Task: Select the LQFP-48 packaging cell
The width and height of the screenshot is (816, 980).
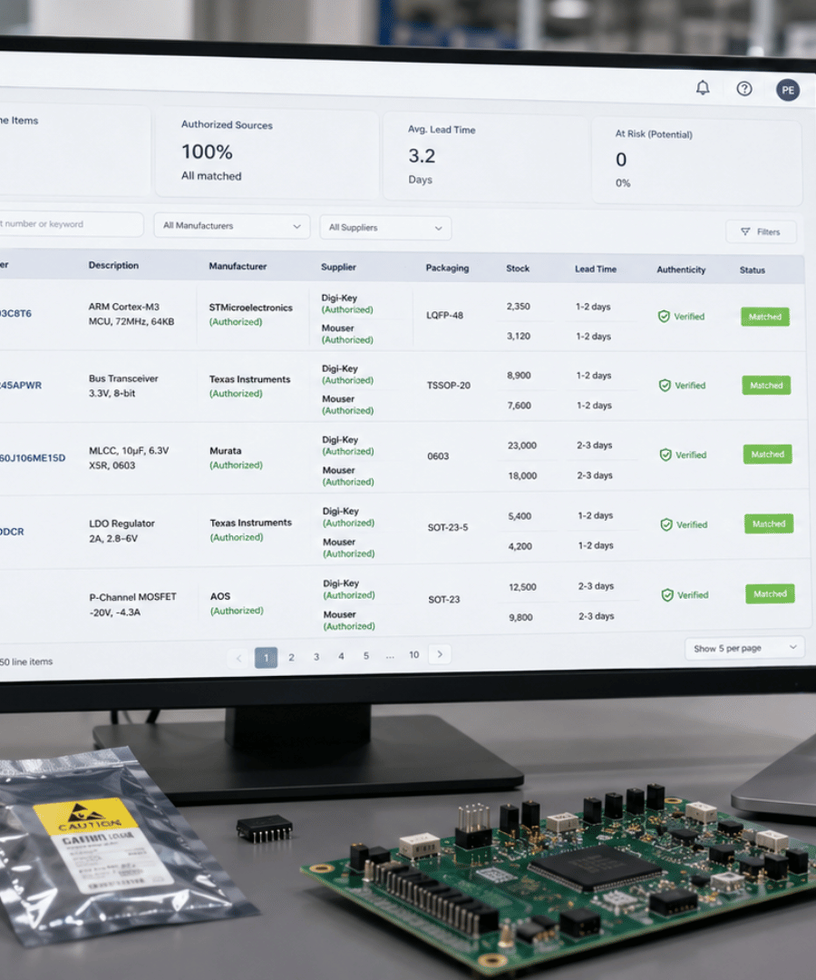Action: 444,315
